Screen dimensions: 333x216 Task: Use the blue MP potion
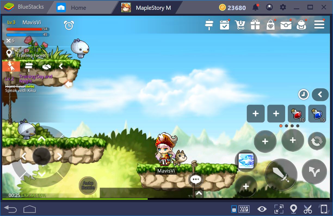[x=317, y=114]
